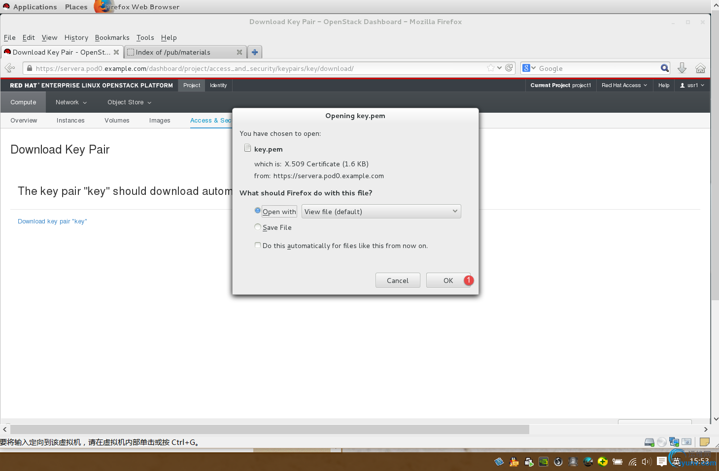Select the 'Open with' radio button
Viewport: 719px width, 471px height.
click(x=257, y=211)
